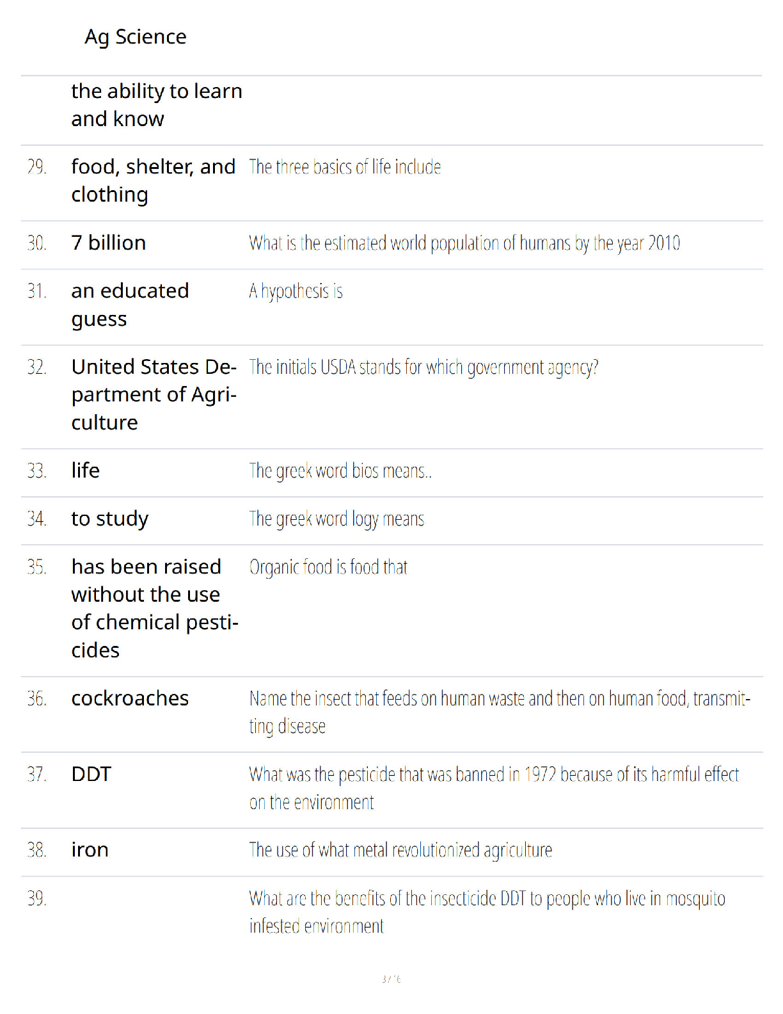
Task: Select the world population question text
Action: coord(464,243)
